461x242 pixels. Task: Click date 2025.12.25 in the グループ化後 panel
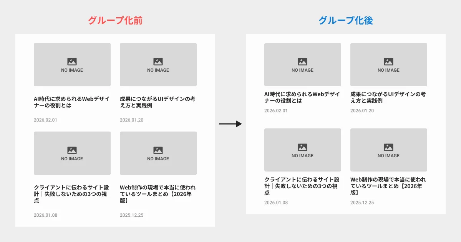tap(362, 202)
